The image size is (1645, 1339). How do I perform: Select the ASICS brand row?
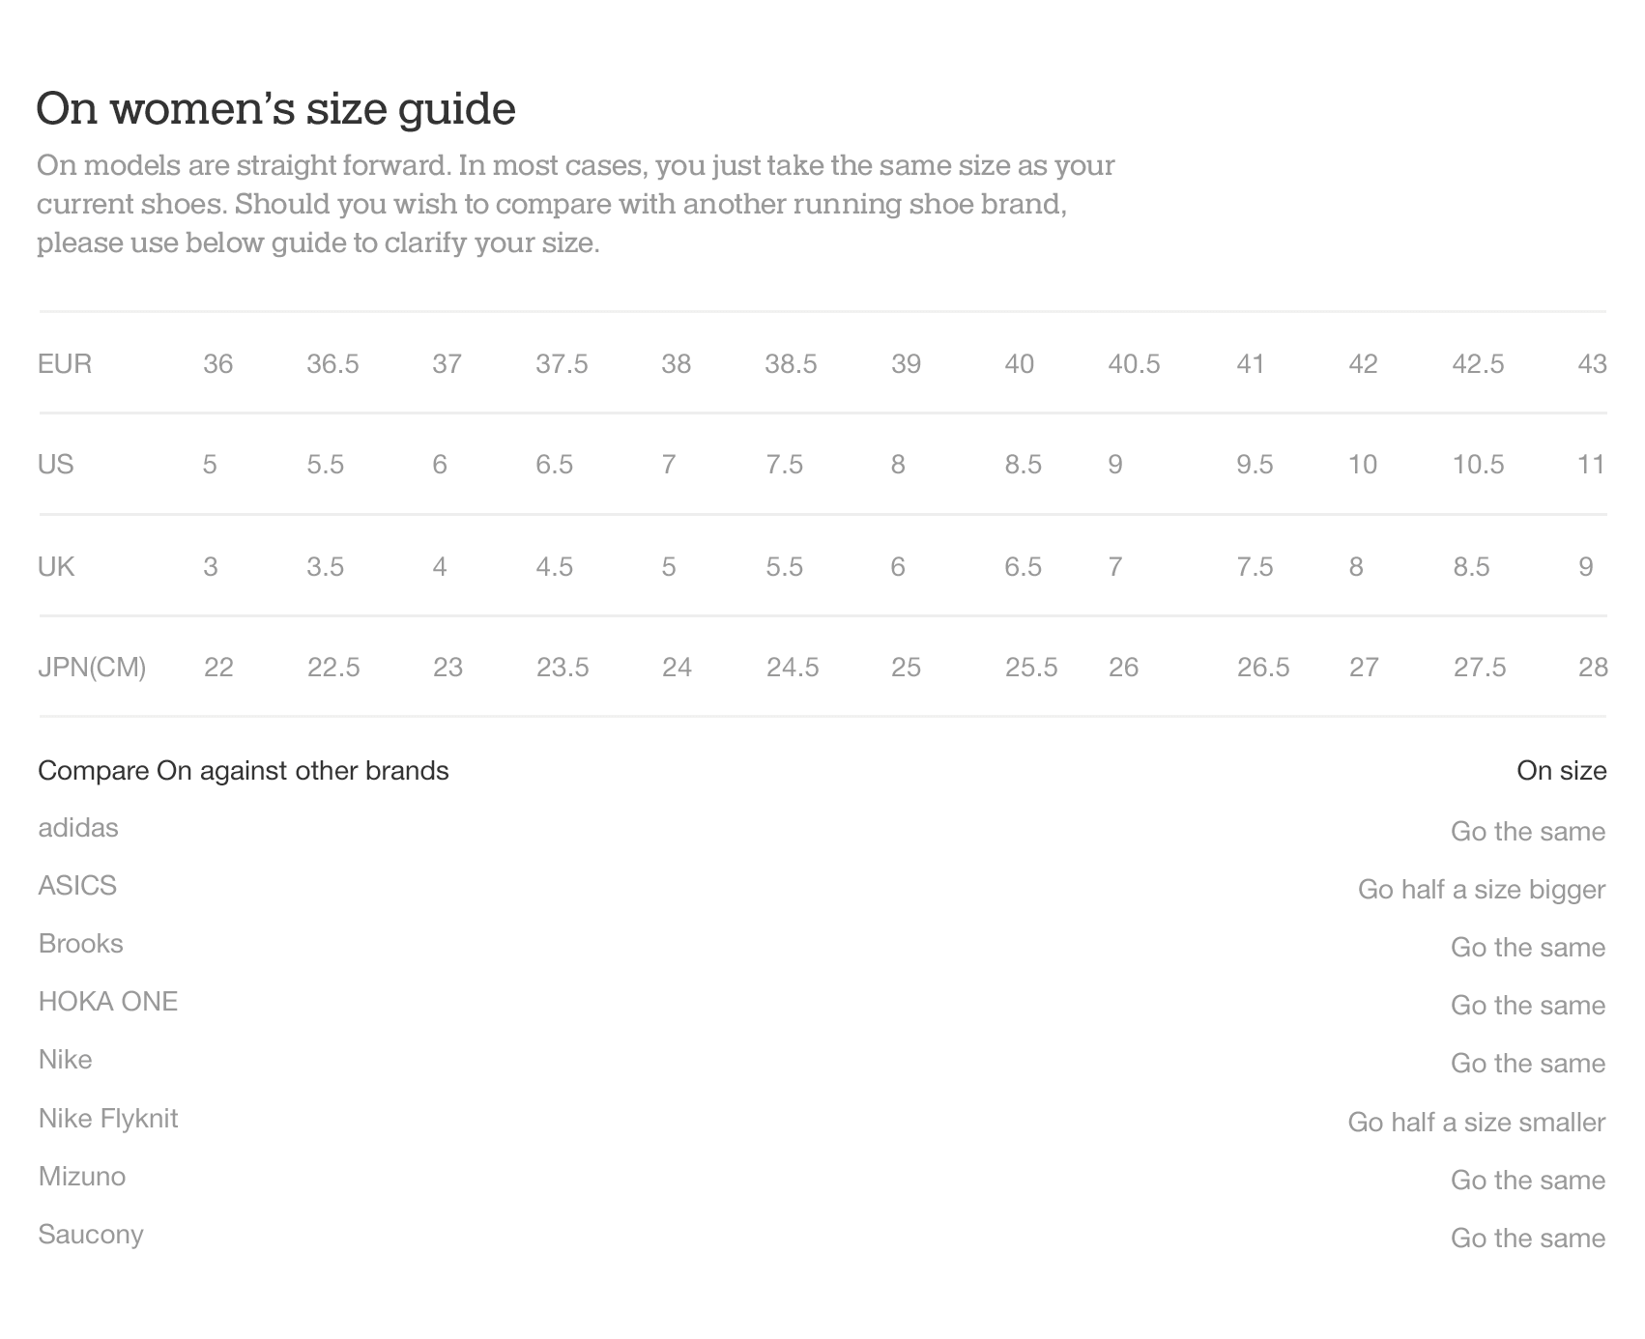click(822, 888)
